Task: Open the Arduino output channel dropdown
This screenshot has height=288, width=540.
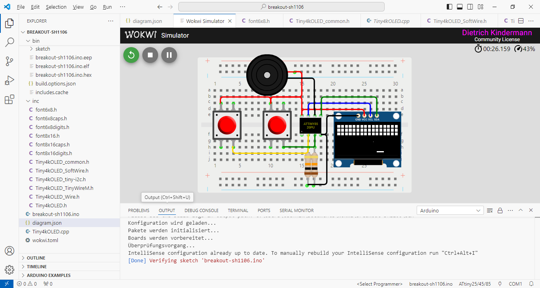Action: click(x=450, y=210)
